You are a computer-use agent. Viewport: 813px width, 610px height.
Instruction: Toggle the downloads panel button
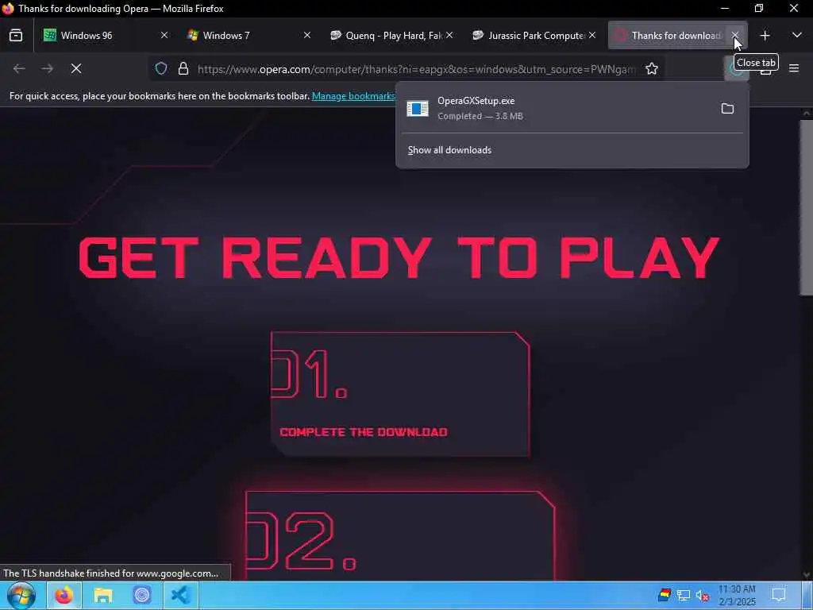click(736, 68)
